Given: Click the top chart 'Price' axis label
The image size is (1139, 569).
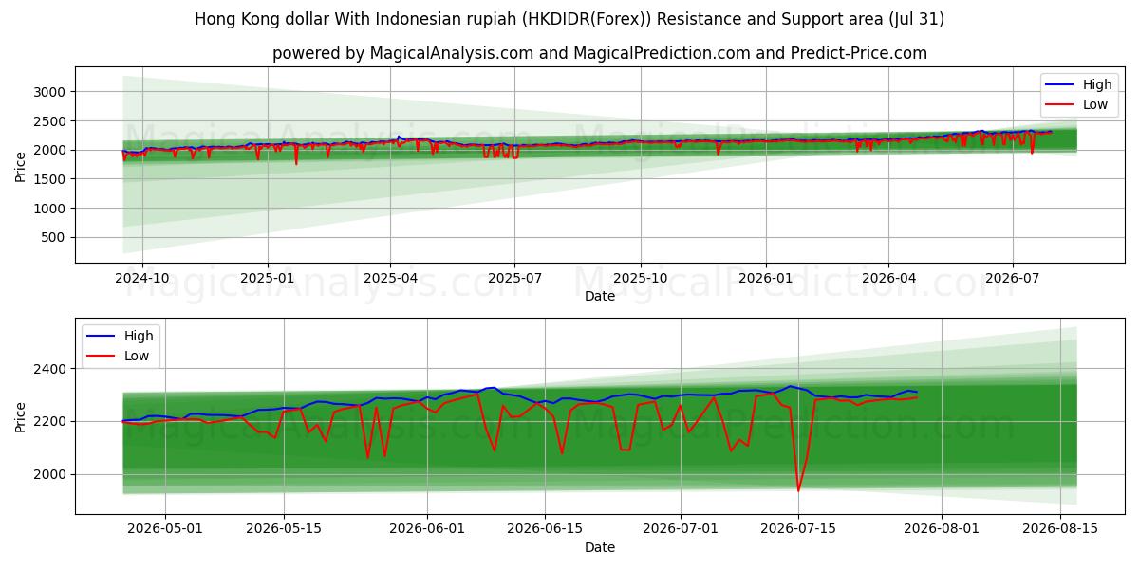Looking at the screenshot, I should coord(22,164).
